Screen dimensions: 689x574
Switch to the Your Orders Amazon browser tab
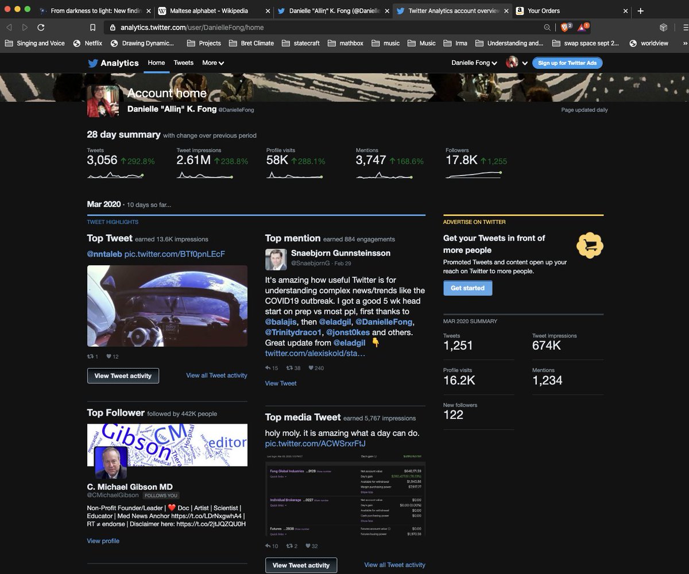click(570, 10)
